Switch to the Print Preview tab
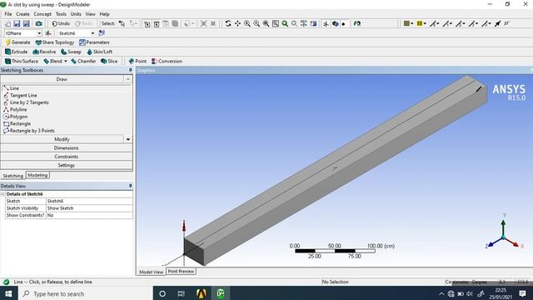The image size is (533, 300). tap(181, 272)
